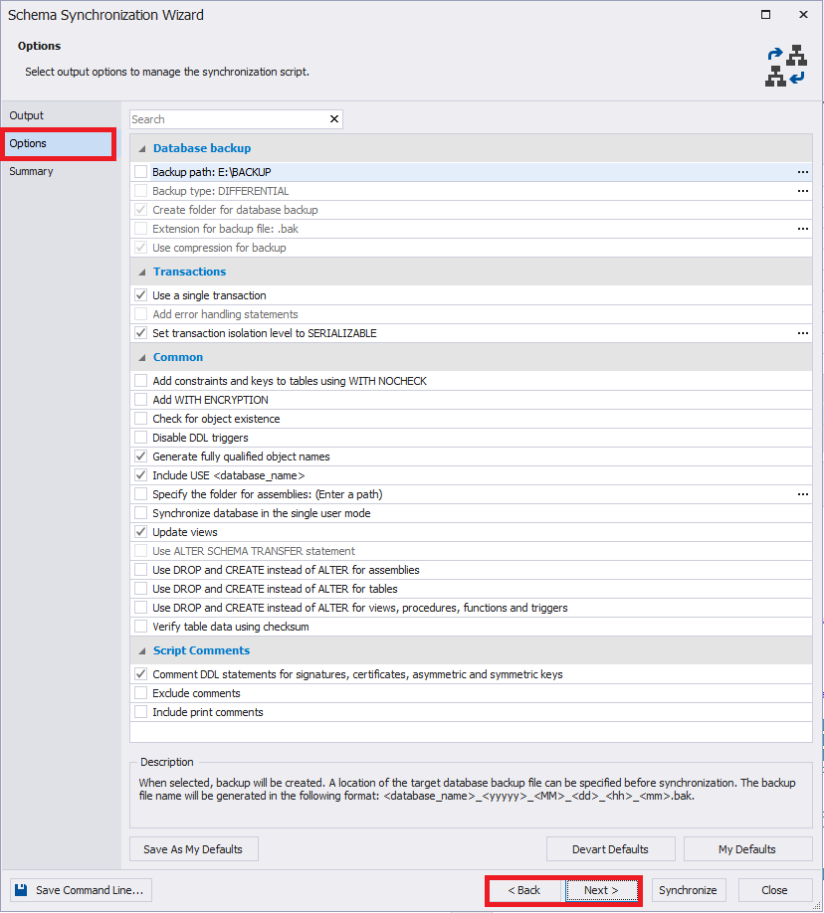This screenshot has width=824, height=913.
Task: Enable the Backup path checkbox
Action: point(140,172)
